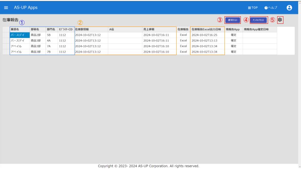Click 確定 in the バースデイ 4A row
Viewport: 301px width, 169px height.
pos(234,41)
